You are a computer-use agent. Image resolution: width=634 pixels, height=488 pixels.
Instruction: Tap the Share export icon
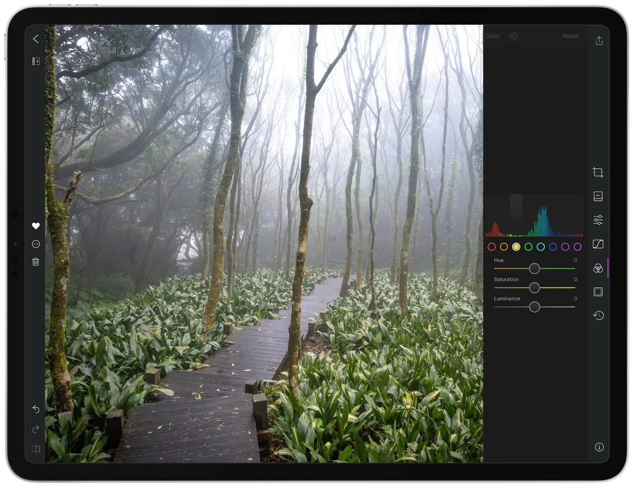click(x=599, y=41)
